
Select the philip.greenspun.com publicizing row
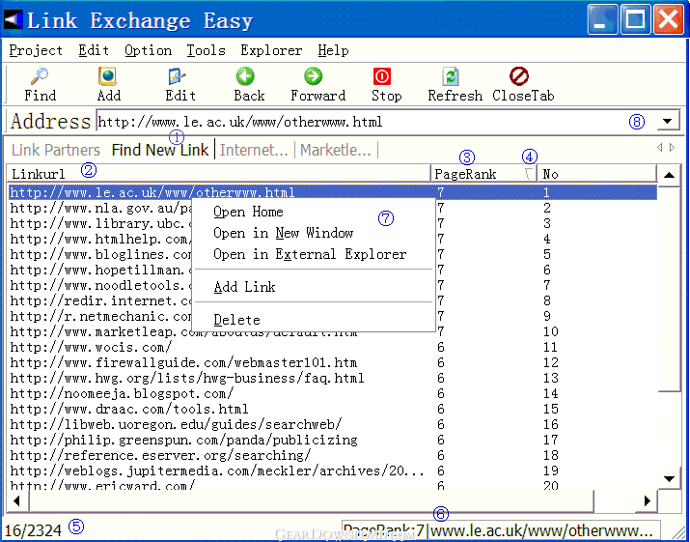(333, 440)
